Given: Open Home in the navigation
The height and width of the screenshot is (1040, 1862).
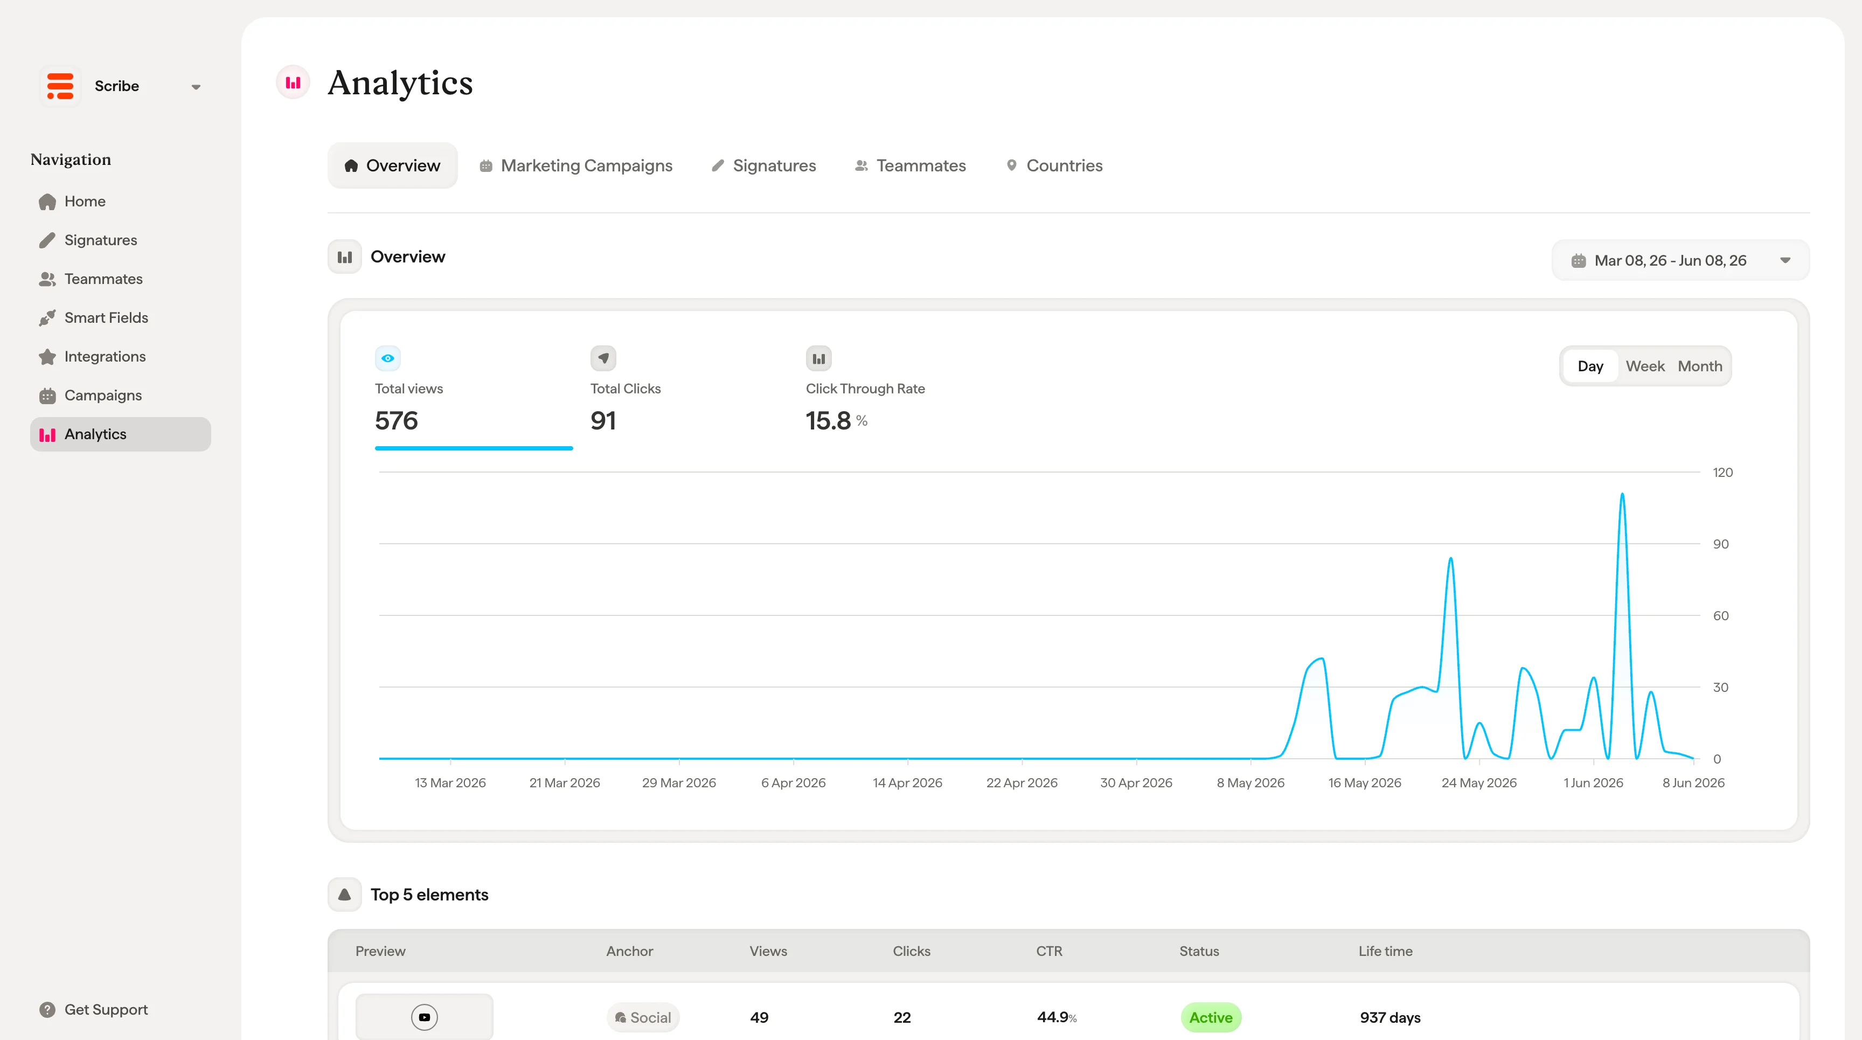Looking at the screenshot, I should coord(121,202).
